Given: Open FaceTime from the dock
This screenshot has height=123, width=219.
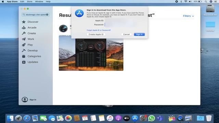Looking at the screenshot, I should point(43,118).
